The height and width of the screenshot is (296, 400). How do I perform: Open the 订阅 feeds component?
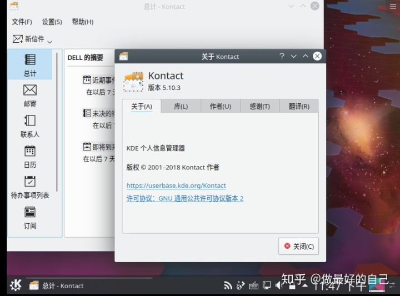(x=30, y=218)
